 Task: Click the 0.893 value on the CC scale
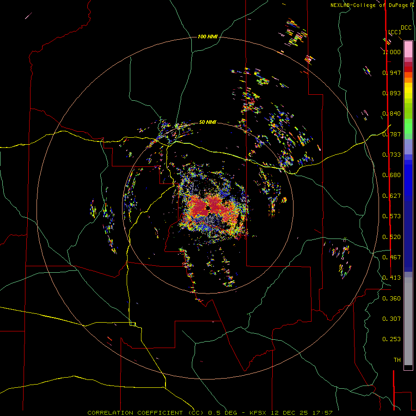click(392, 93)
